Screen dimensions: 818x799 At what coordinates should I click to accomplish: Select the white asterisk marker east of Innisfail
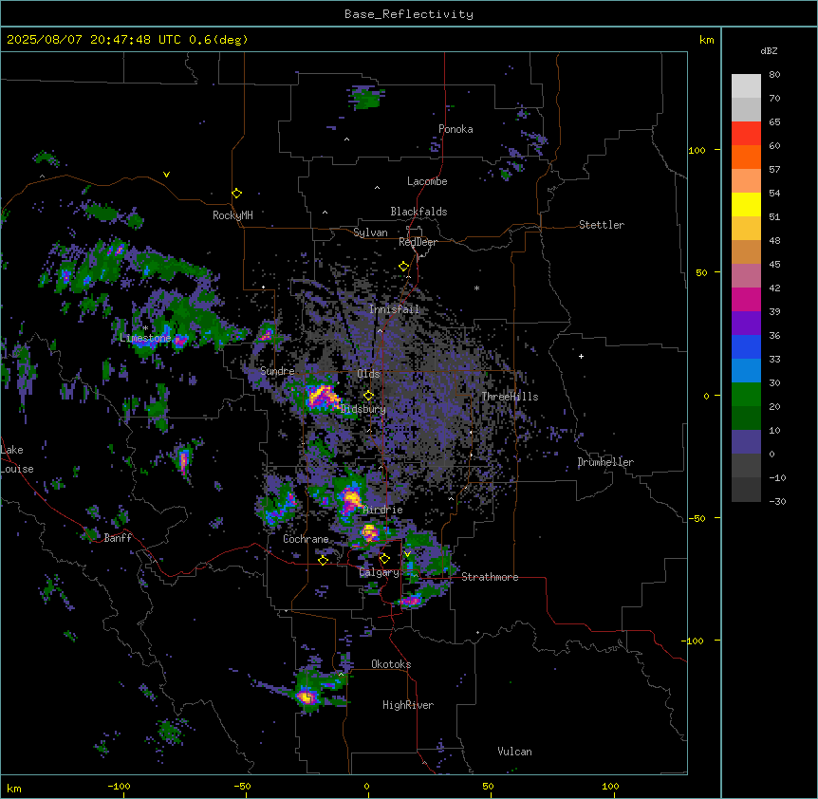[476, 288]
